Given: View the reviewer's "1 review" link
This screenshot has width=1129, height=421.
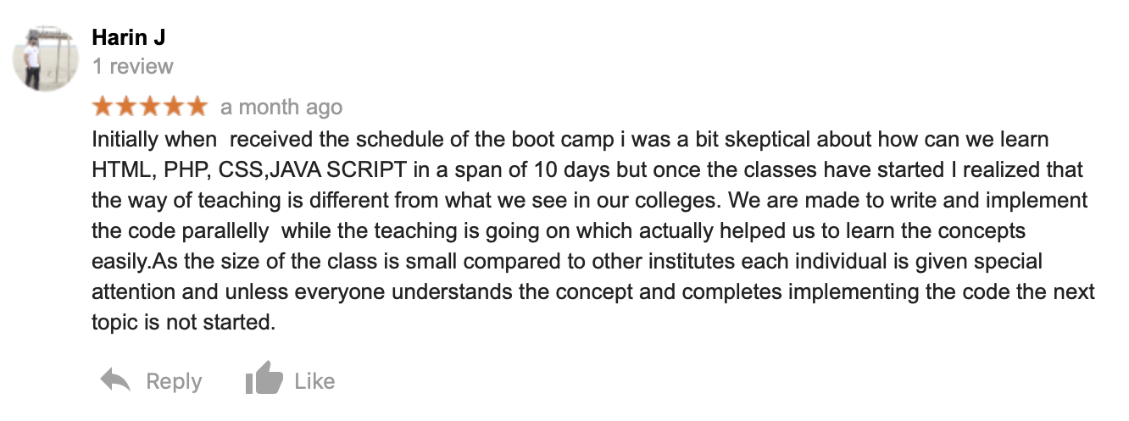Looking at the screenshot, I should point(132,66).
